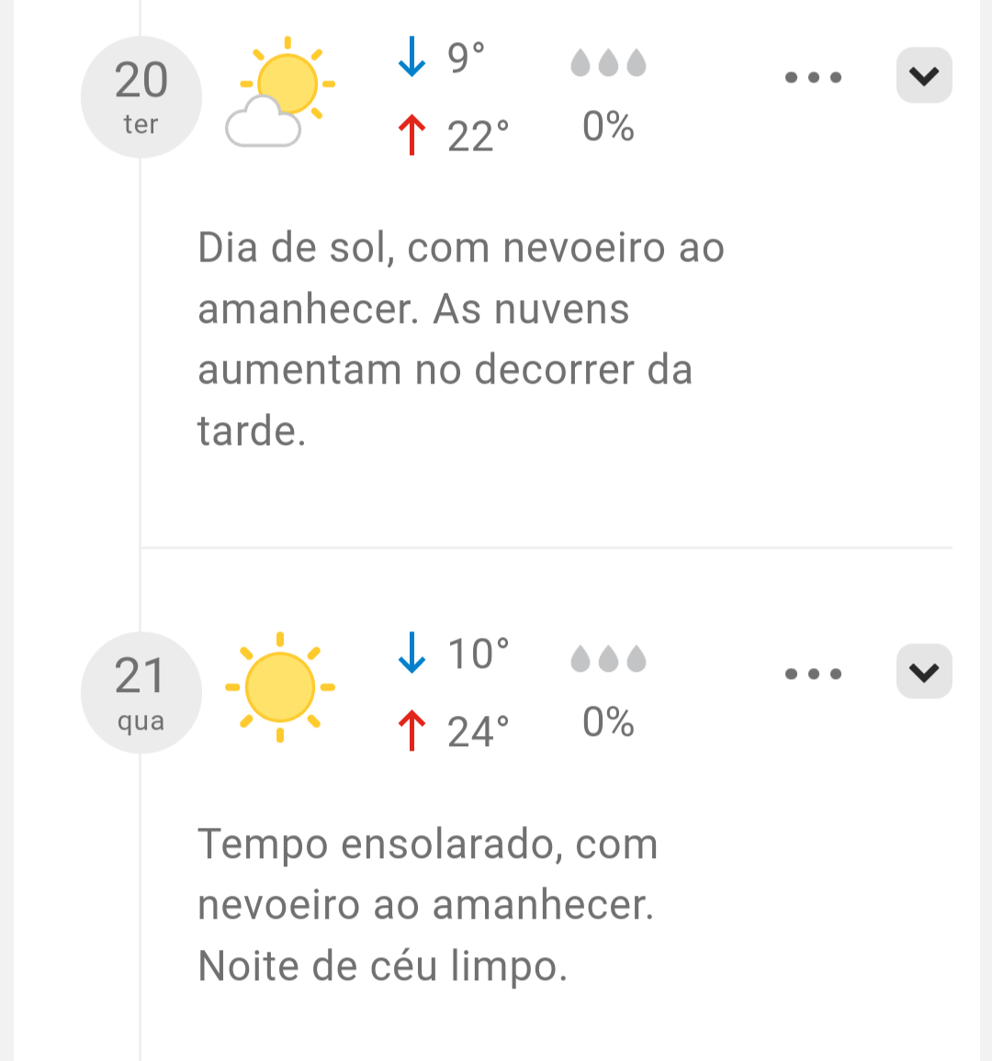Select the 21 qua date circle

click(141, 692)
